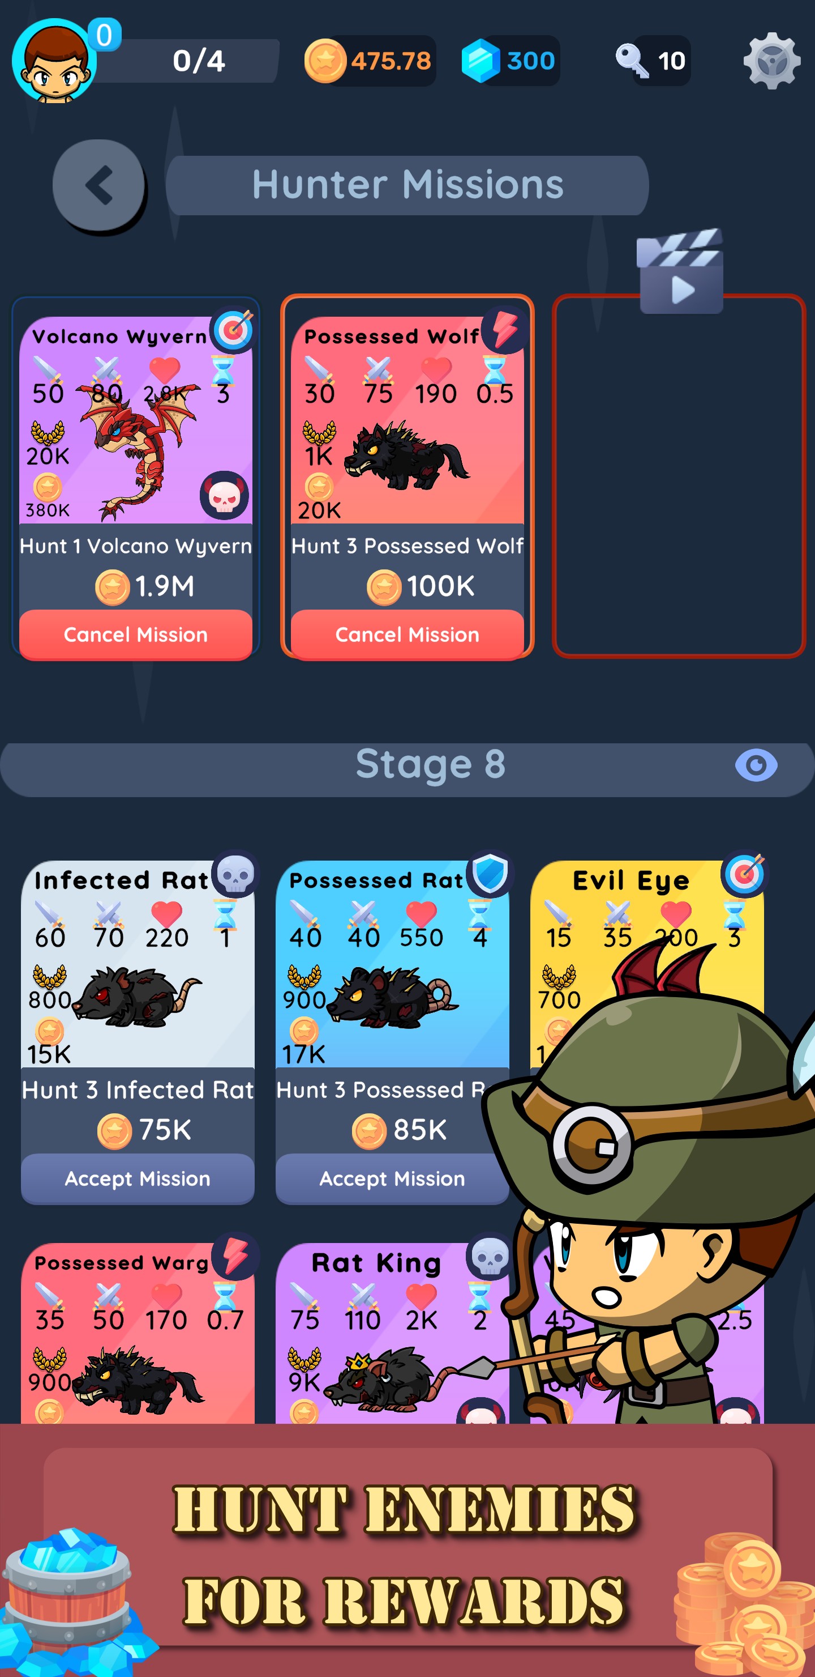Tap the lightning badge on Possessed Wolf
Viewport: 815px width, 1677px height.
pos(505,330)
